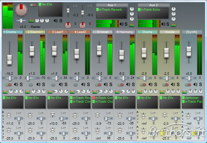The image size is (207, 143).
Task: Solo the Aux 2 channel
Action: (168, 24)
